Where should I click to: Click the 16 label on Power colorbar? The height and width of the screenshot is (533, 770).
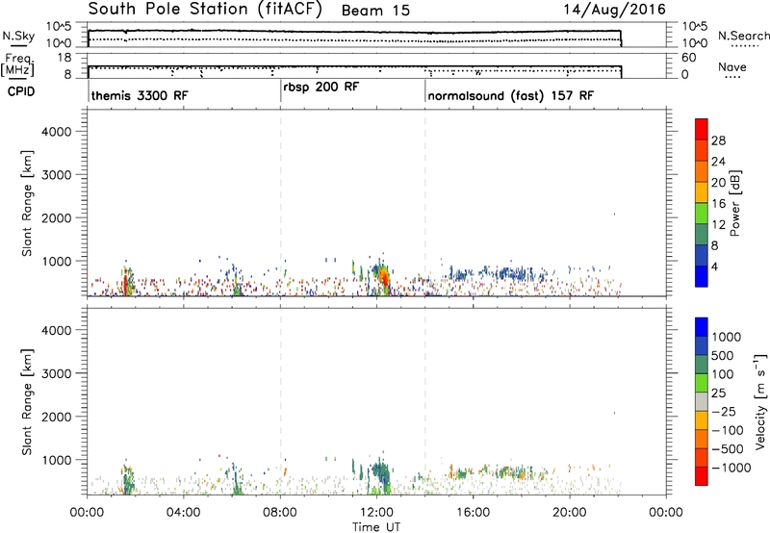click(x=718, y=204)
